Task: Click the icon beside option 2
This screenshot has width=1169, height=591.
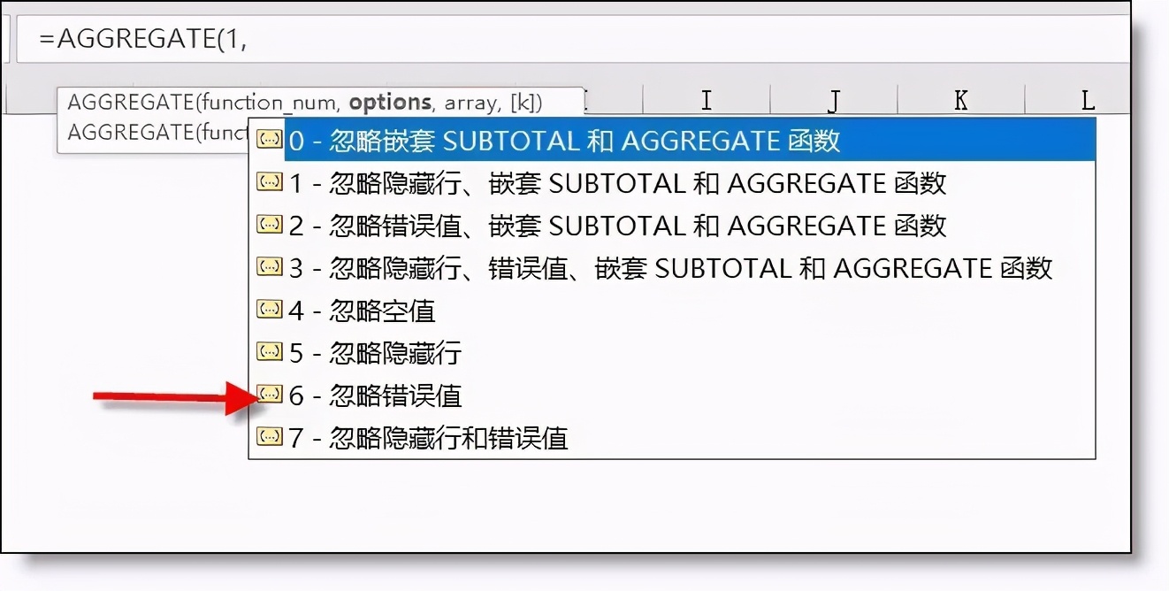Action: coord(269,225)
